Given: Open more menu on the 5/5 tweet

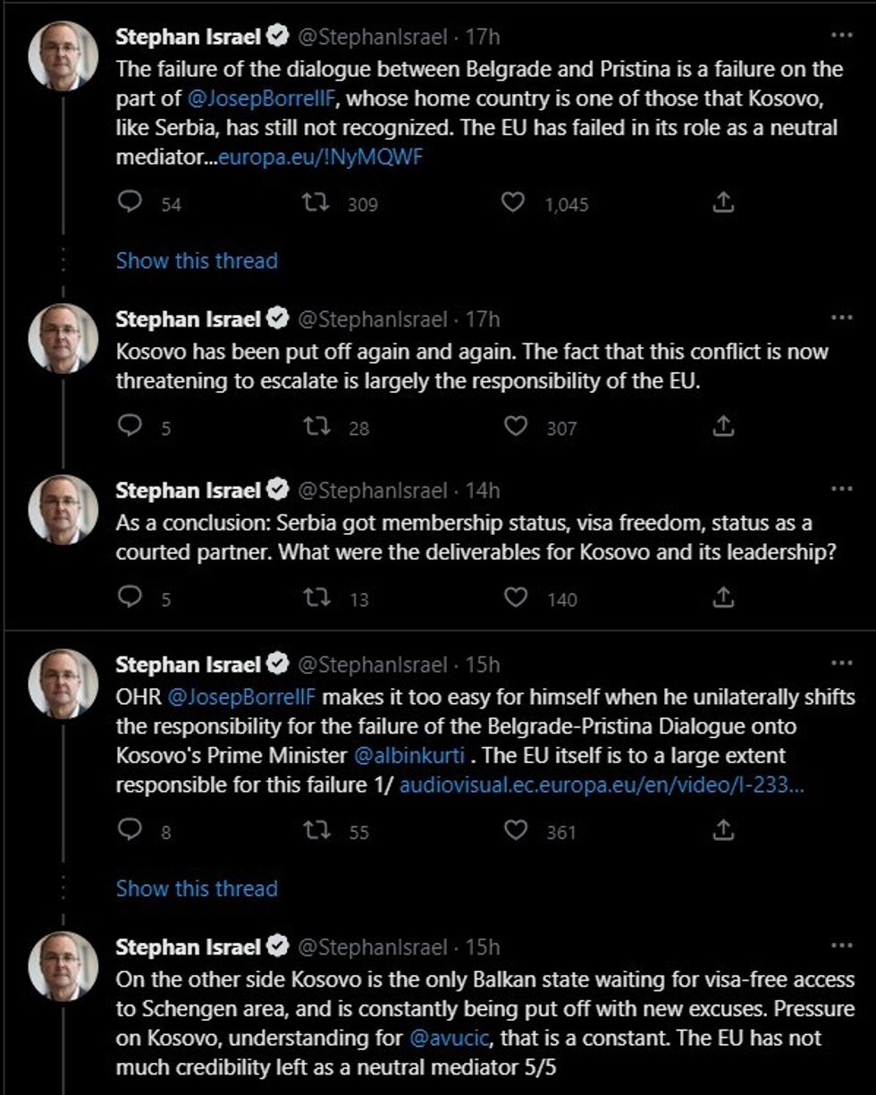Looking at the screenshot, I should pos(842,946).
